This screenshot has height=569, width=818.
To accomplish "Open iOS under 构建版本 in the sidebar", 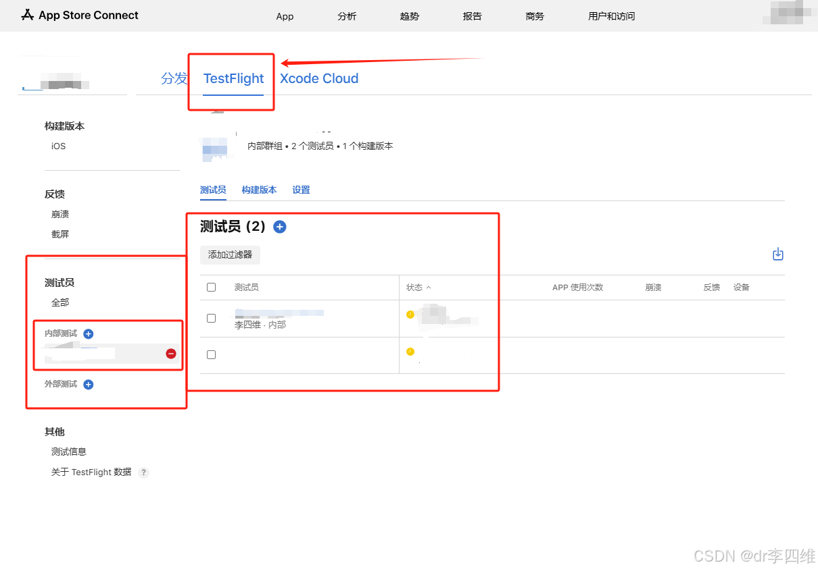I will pyautogui.click(x=59, y=146).
